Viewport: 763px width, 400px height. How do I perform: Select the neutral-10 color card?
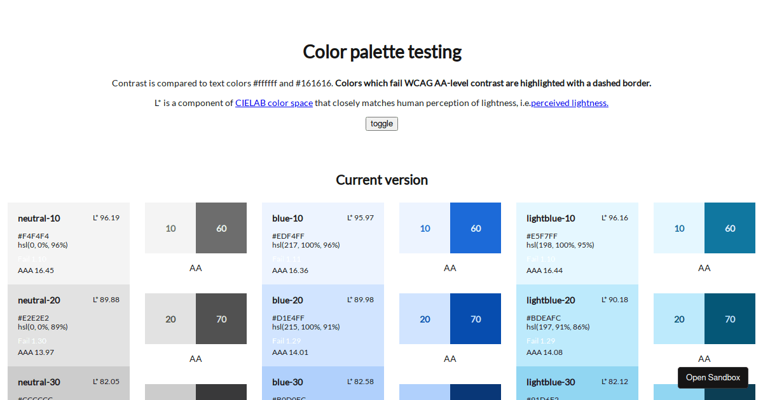click(68, 243)
